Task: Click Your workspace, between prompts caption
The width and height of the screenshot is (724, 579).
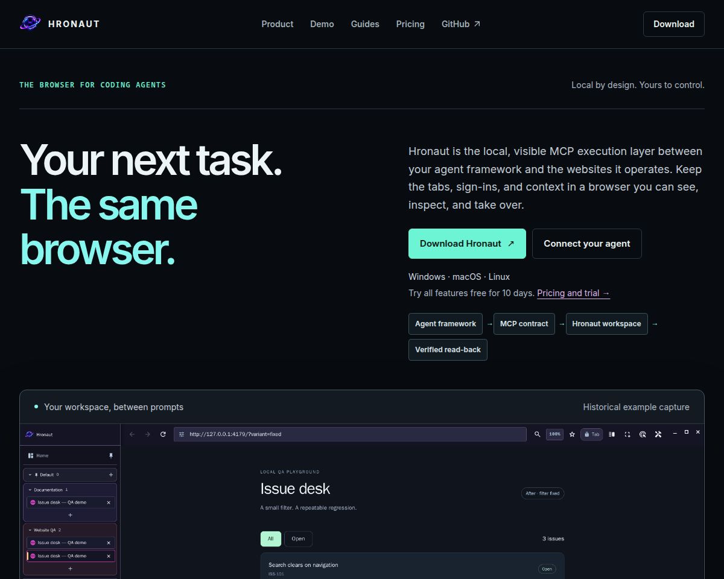Action: tap(113, 407)
